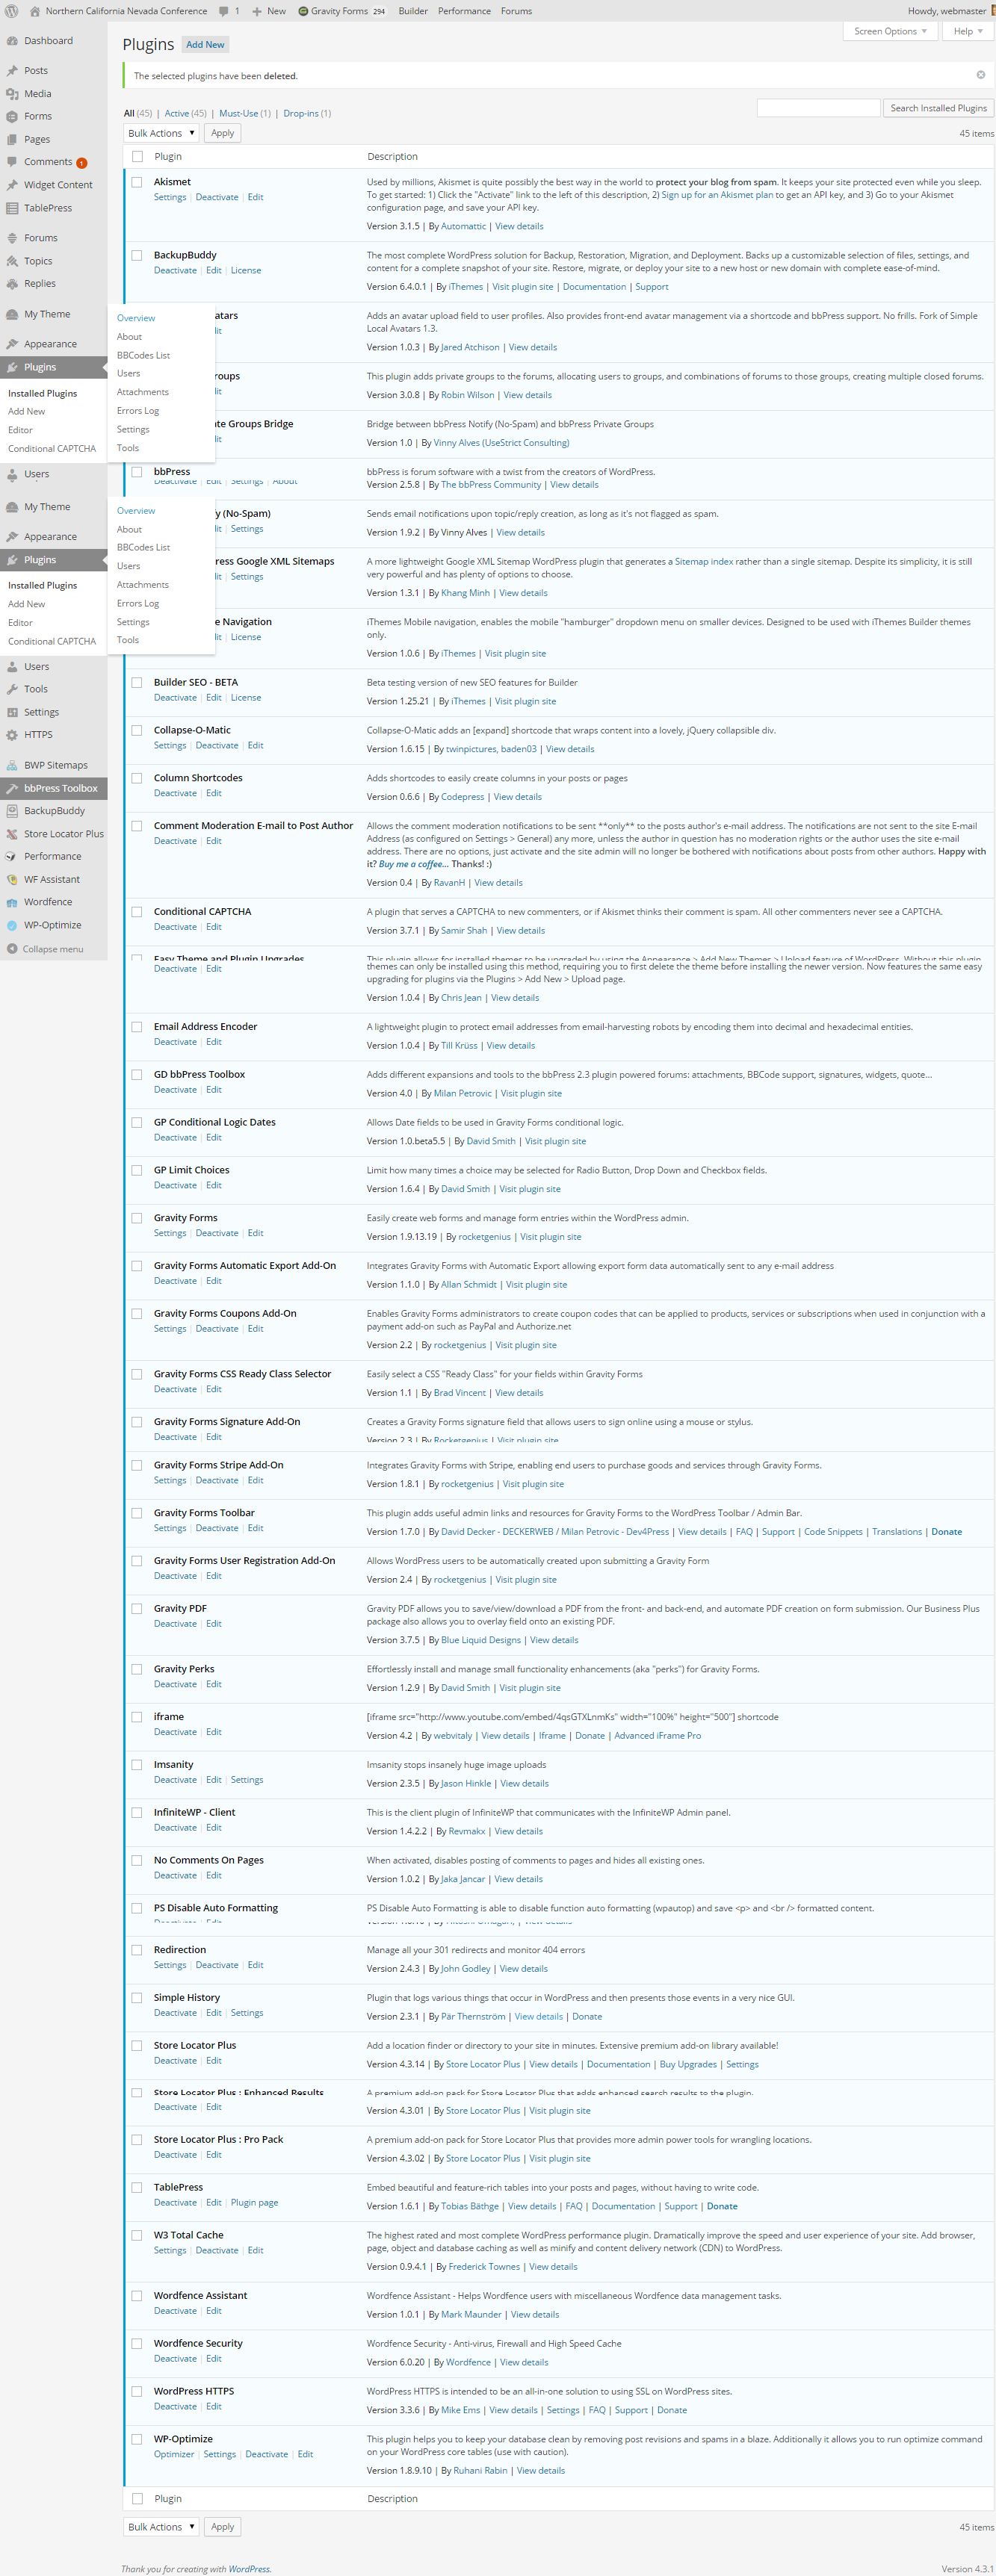Screen dimensions: 996x2576
Task: Open Bulk Actions dropdown below the plugin table
Action: pos(161,2526)
